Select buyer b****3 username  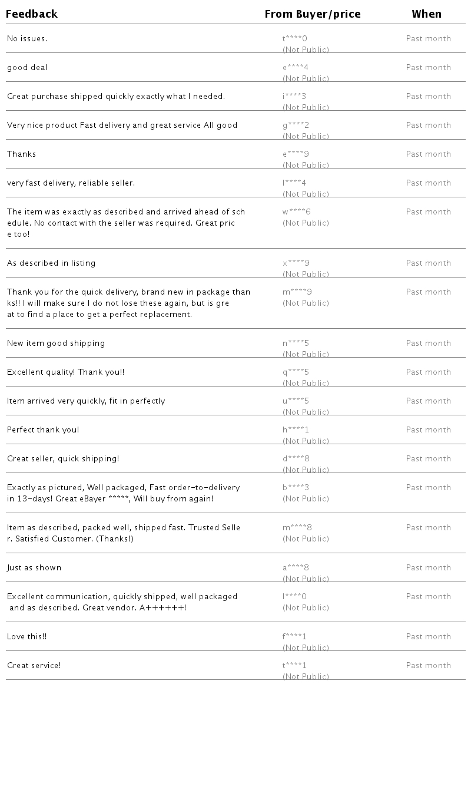[x=296, y=488]
